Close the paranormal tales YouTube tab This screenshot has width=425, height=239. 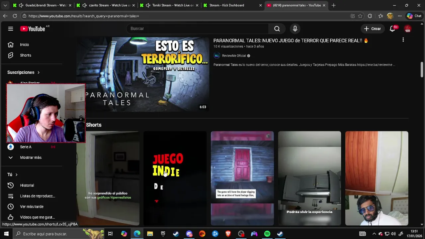pos(324,5)
